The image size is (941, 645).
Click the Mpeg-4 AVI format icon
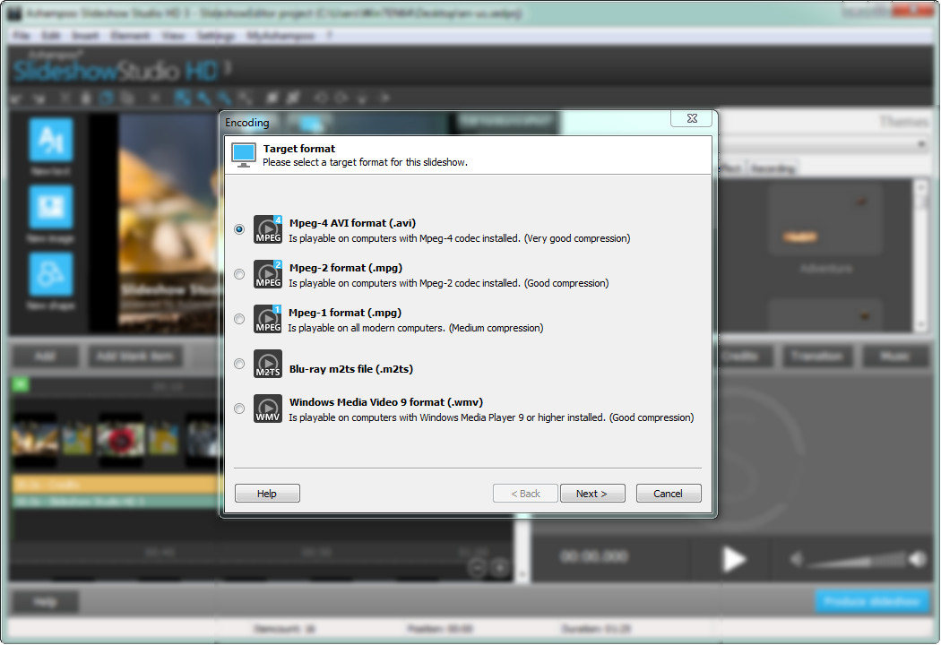click(268, 229)
